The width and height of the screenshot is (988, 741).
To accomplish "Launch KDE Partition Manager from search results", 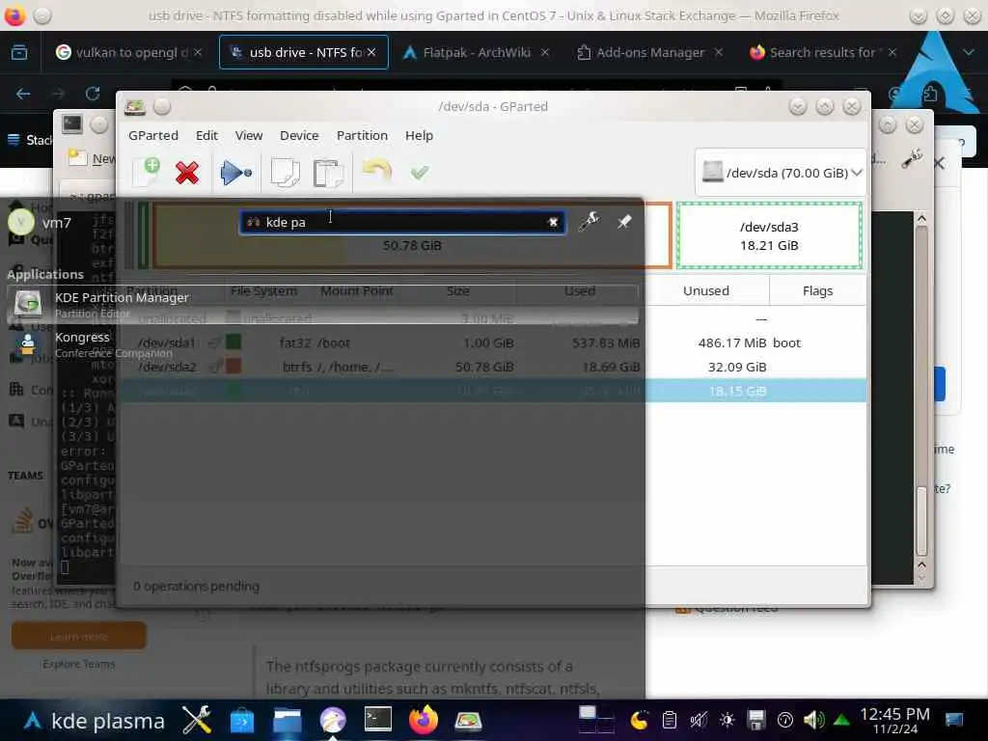I will (x=322, y=304).
